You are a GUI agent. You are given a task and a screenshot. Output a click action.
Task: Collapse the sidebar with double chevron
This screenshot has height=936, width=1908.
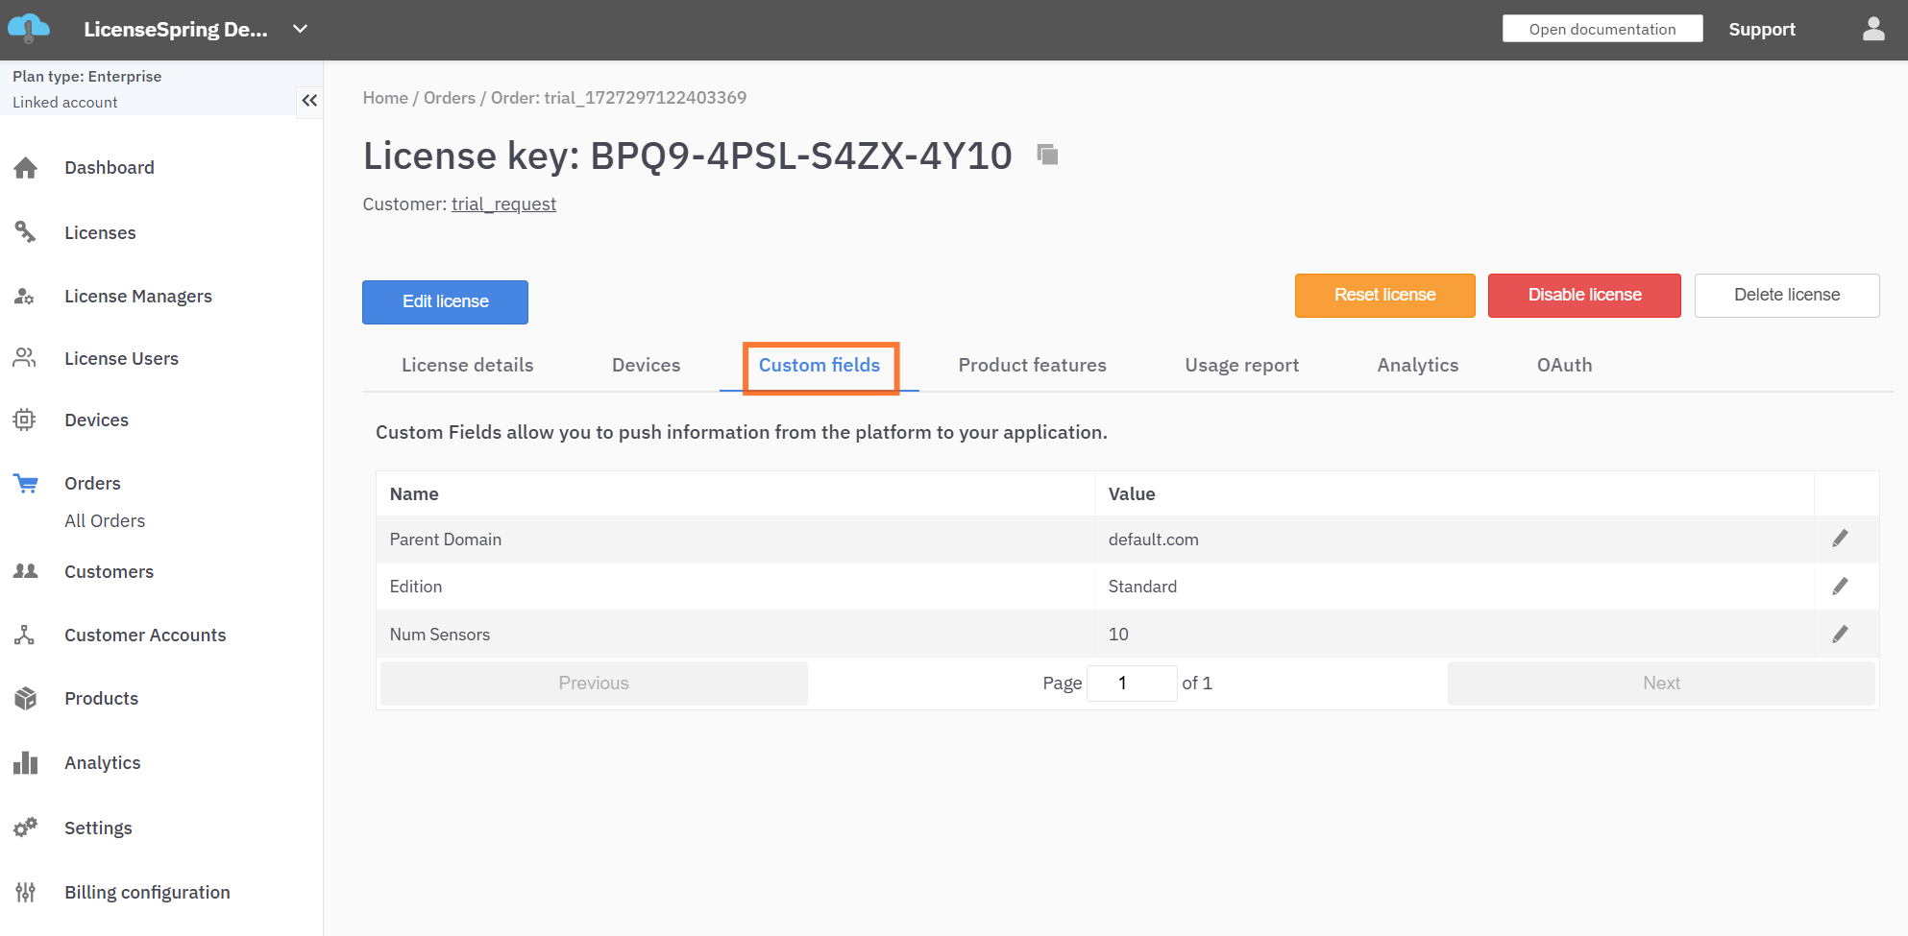[x=309, y=101]
